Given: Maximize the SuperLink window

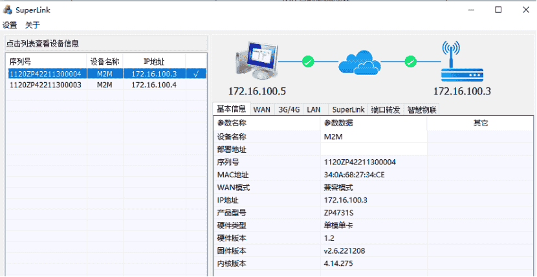Looking at the screenshot, I should click(x=498, y=10).
